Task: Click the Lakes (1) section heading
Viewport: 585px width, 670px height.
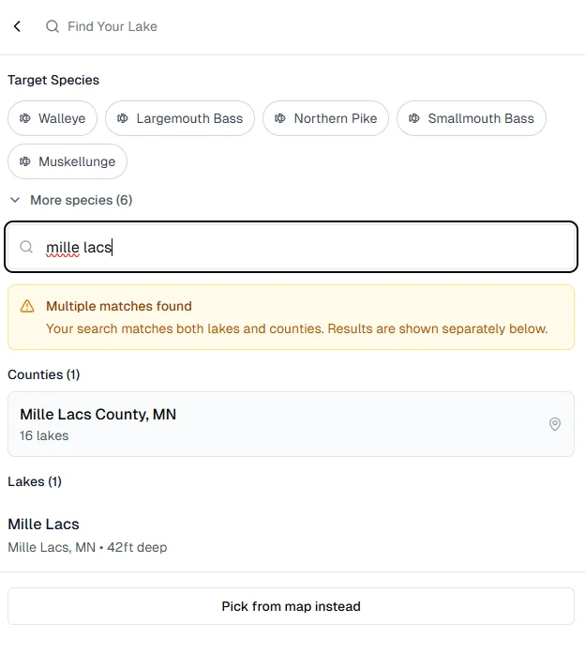Action: [x=35, y=481]
